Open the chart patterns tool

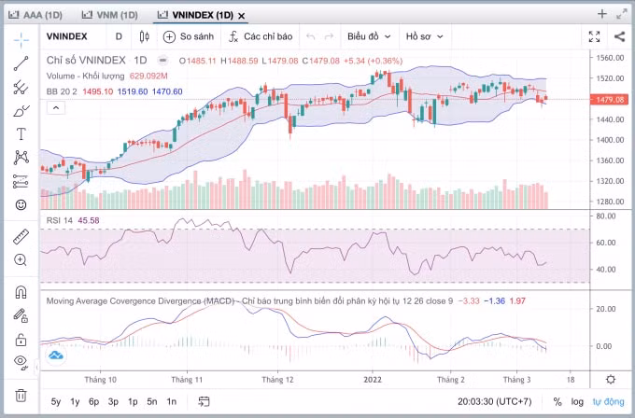[21, 158]
